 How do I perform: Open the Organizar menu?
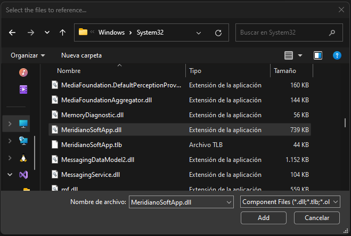tap(28, 55)
